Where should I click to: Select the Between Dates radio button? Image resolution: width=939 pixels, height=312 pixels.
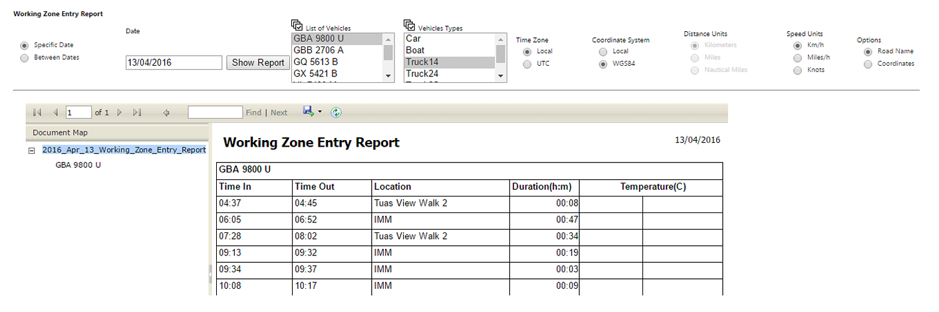[x=25, y=58]
